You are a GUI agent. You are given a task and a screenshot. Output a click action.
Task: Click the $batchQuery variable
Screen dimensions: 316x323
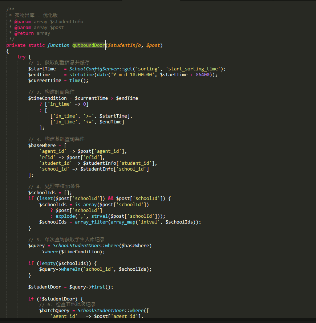point(54,310)
